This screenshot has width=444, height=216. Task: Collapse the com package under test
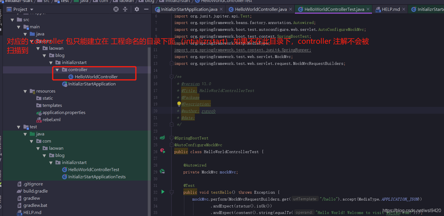point(31,141)
